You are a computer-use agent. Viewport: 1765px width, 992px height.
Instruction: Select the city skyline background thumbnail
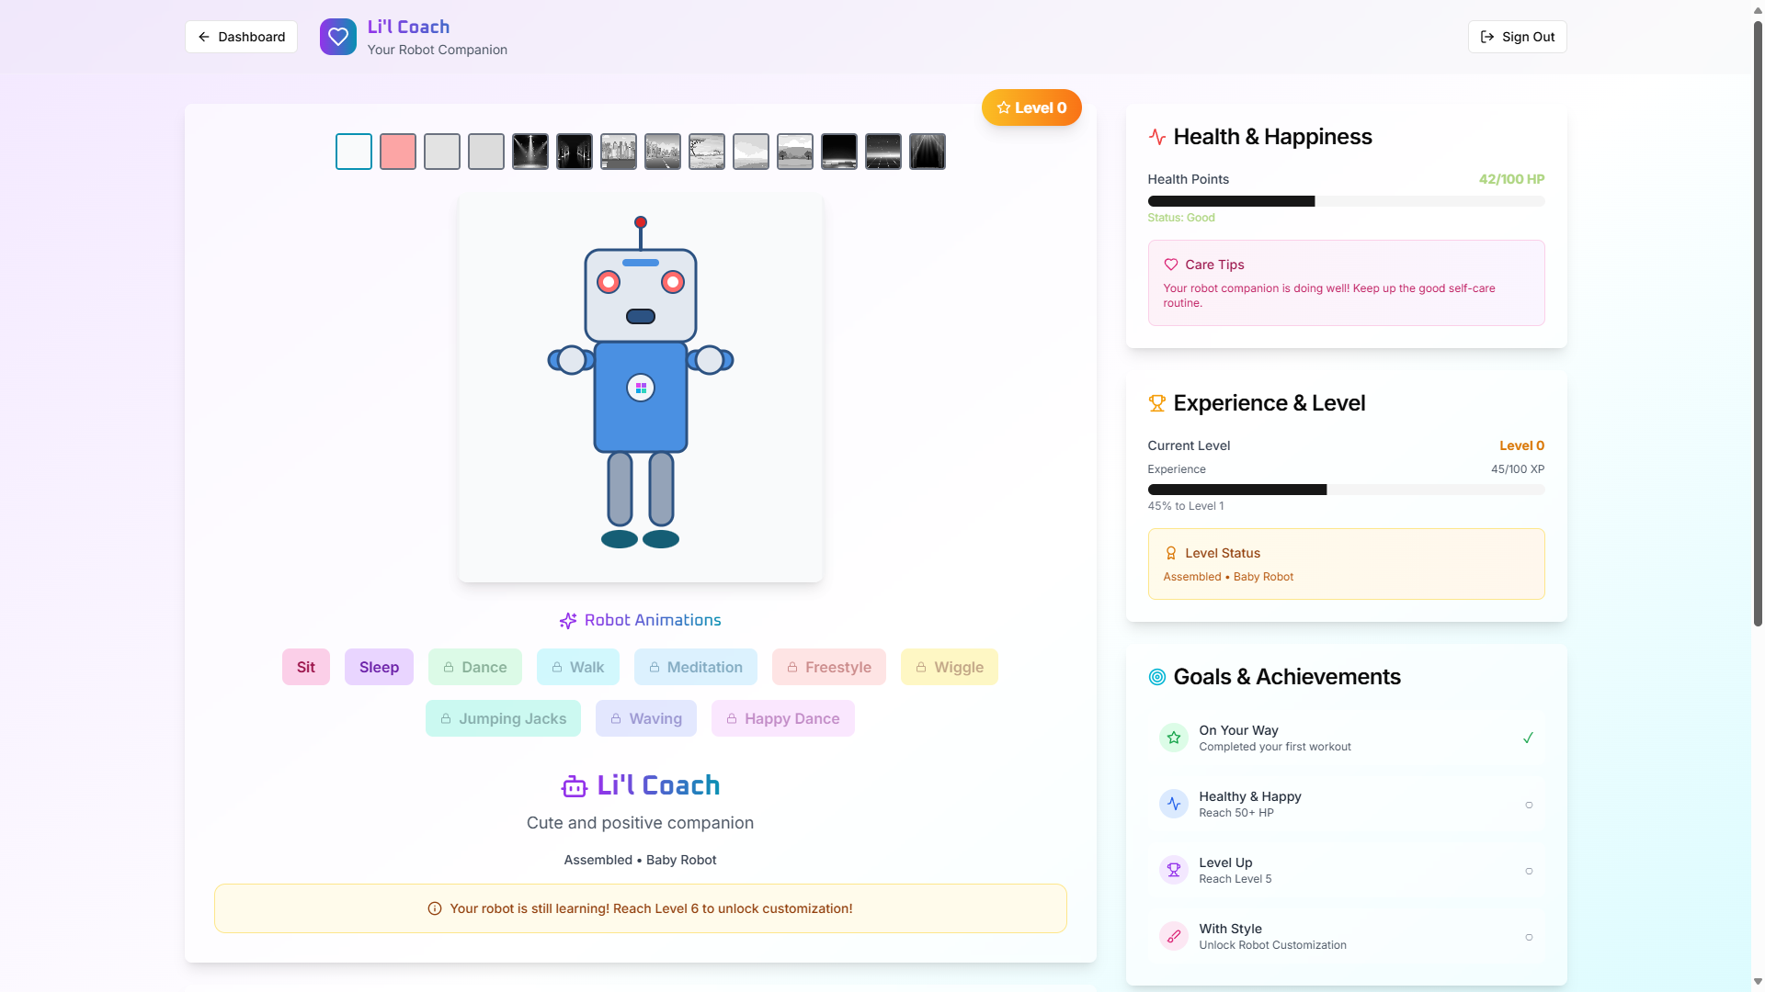pos(619,152)
